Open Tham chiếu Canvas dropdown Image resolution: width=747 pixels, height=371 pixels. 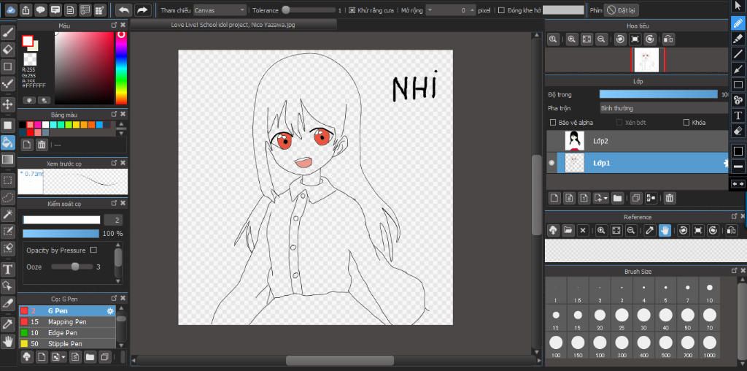(x=220, y=10)
